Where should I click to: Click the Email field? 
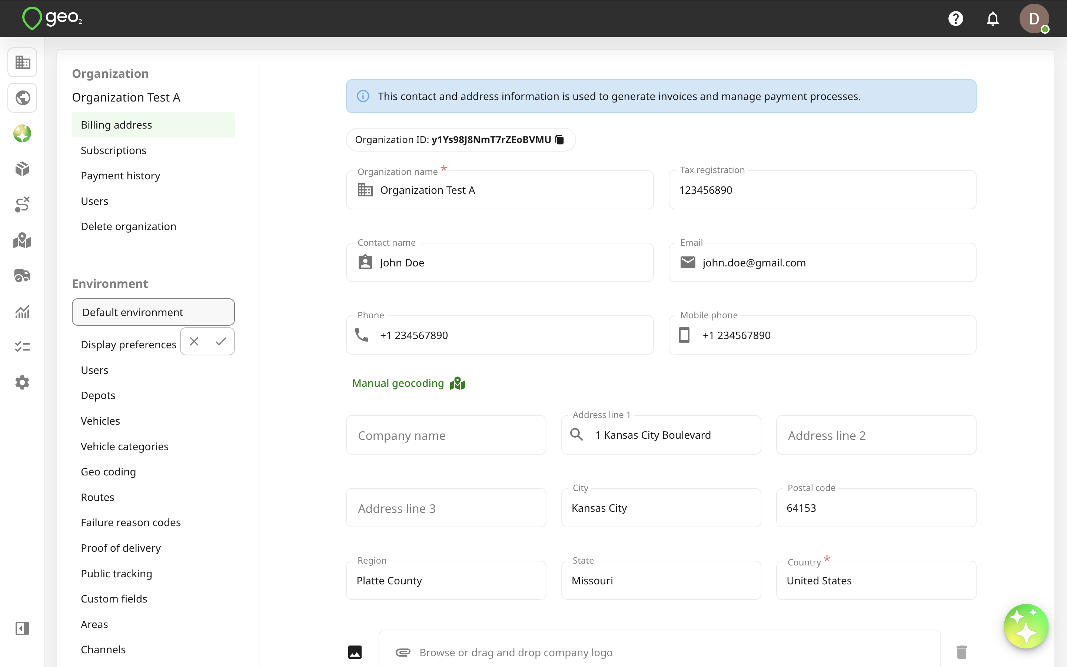click(x=822, y=262)
